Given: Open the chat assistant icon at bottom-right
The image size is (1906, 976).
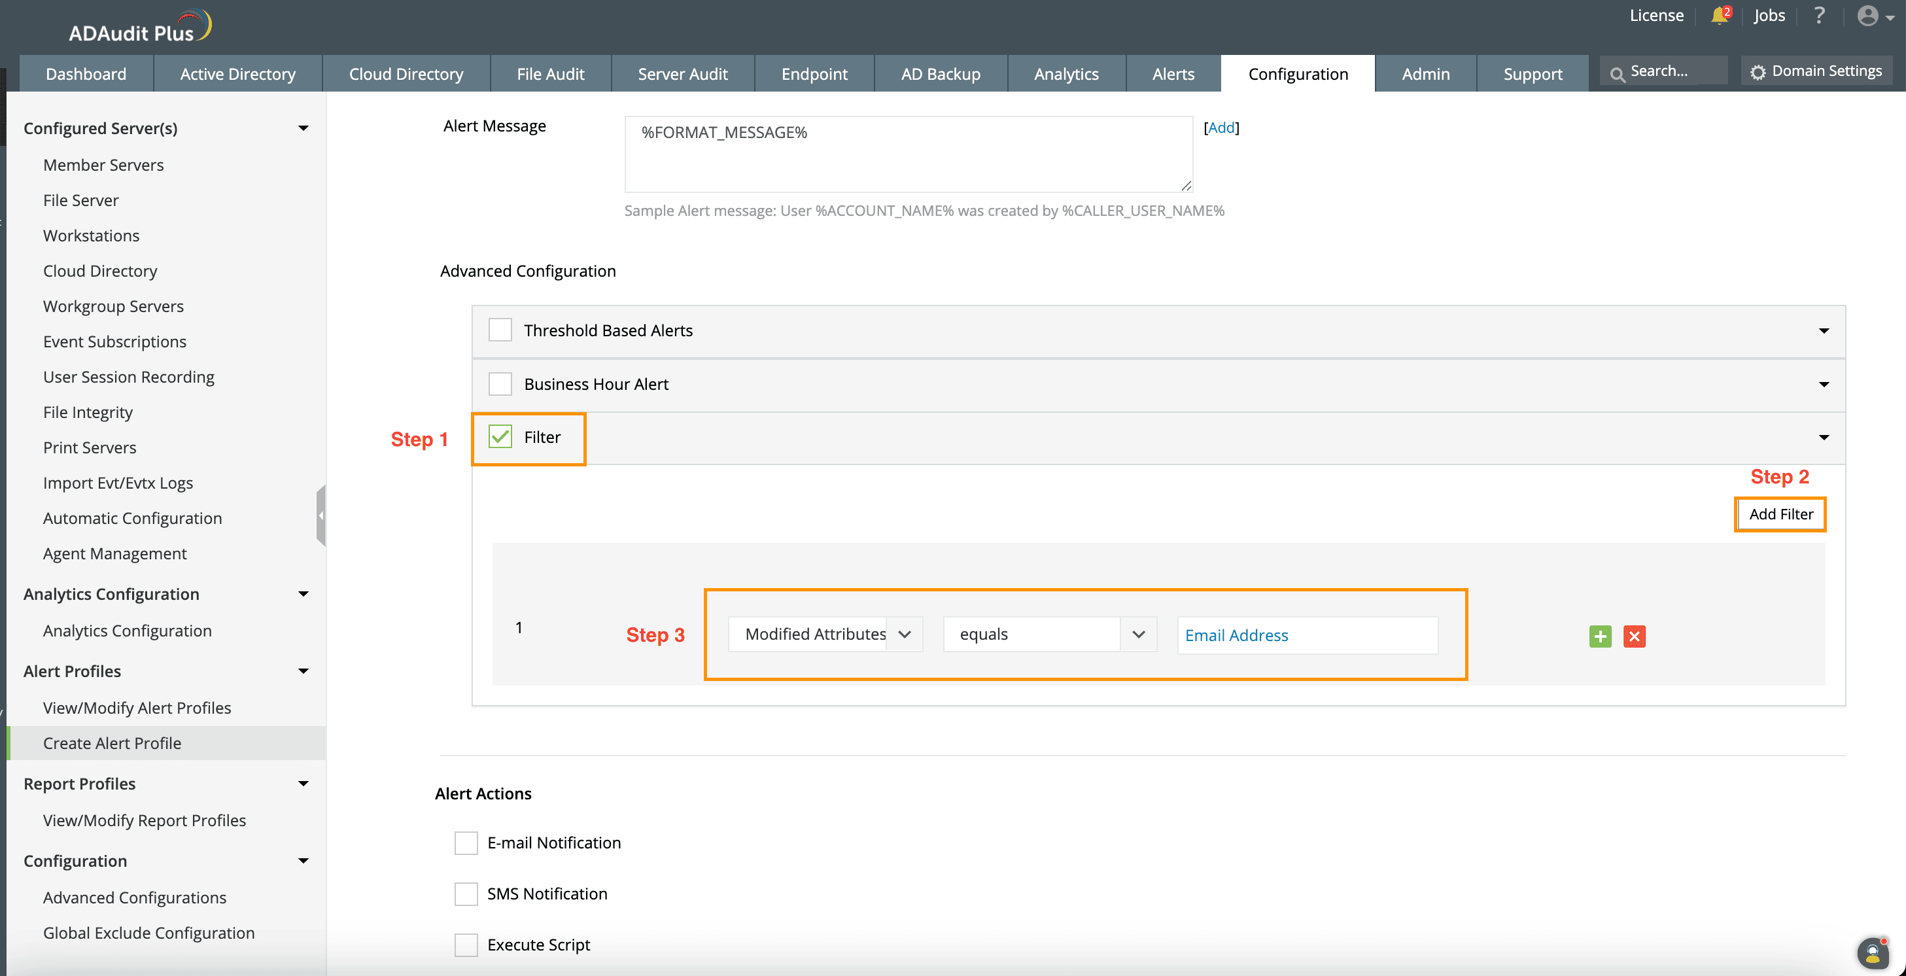Looking at the screenshot, I should click(1872, 954).
